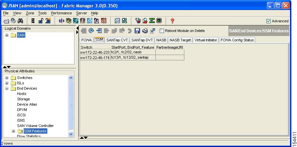Click the magnifier over red figure icon
This screenshot has height=147, width=297.
(x=145, y=21)
